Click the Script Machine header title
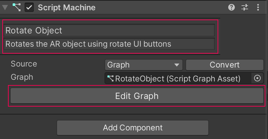Image resolution: width=268 pixels, height=139 pixels. tap(66, 7)
